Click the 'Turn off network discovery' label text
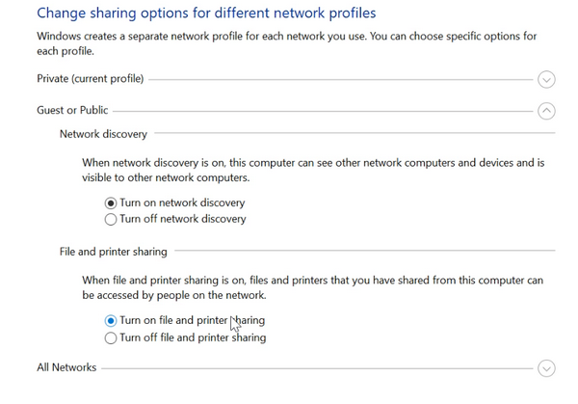578x404 pixels. point(182,219)
